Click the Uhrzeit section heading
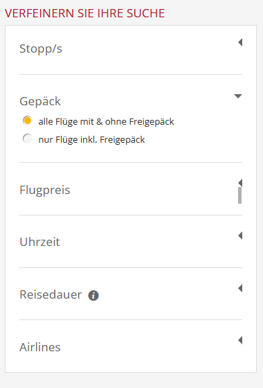The image size is (263, 388). [39, 242]
